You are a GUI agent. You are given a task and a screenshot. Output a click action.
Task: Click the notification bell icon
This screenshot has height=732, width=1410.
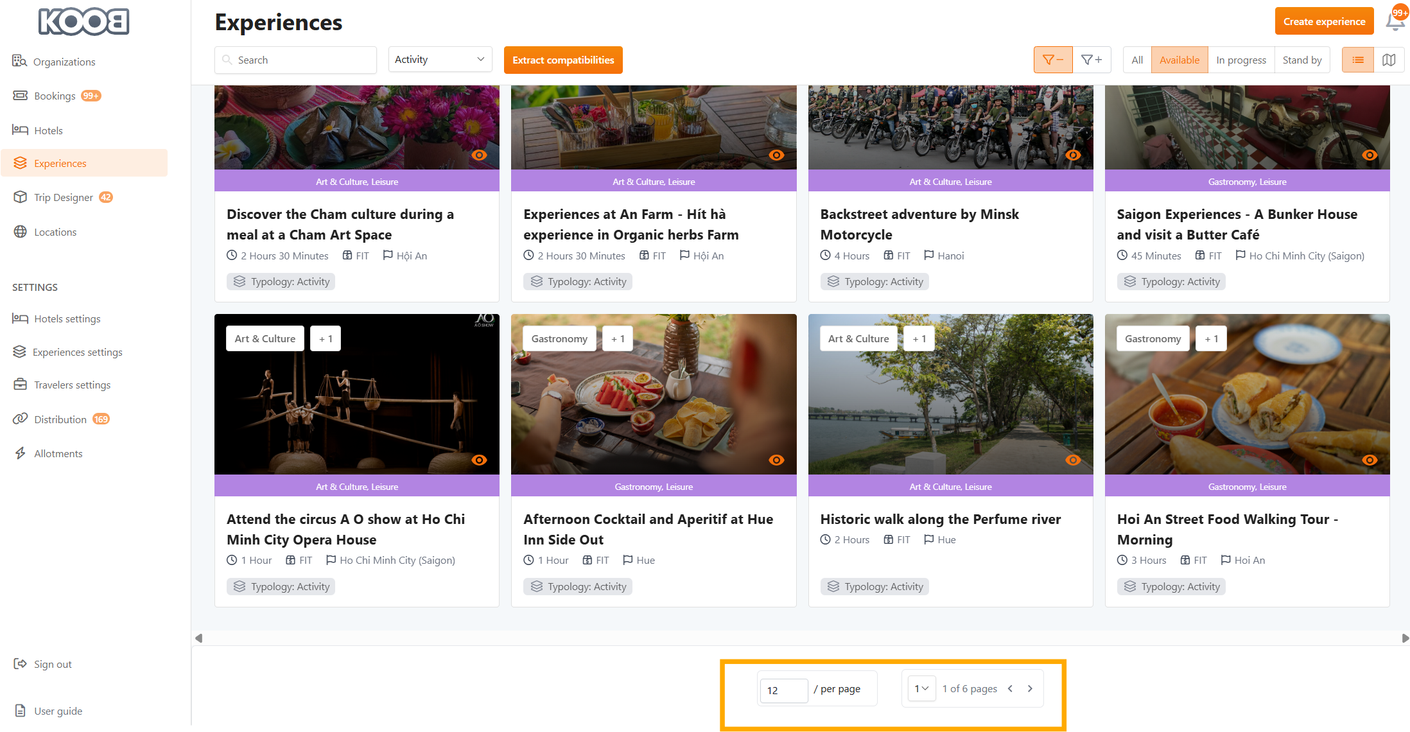pos(1394,21)
